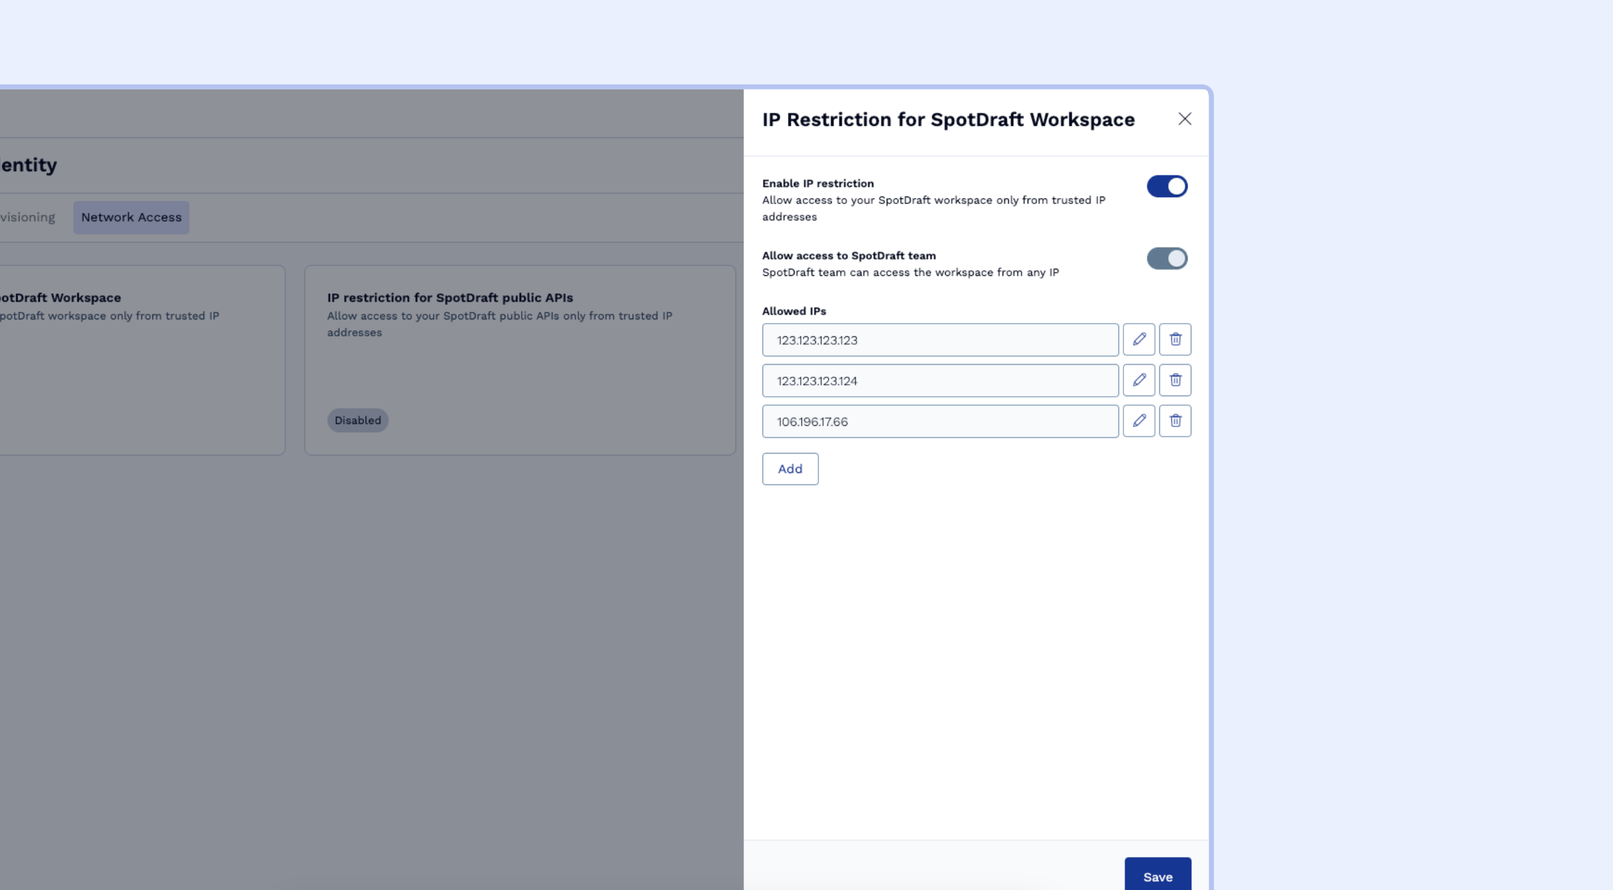Toggle the Enable IP restriction switch
Screen dimensions: 1613x890
coord(1167,186)
